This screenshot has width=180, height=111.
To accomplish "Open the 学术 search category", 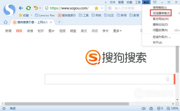I will click(x=105, y=31).
